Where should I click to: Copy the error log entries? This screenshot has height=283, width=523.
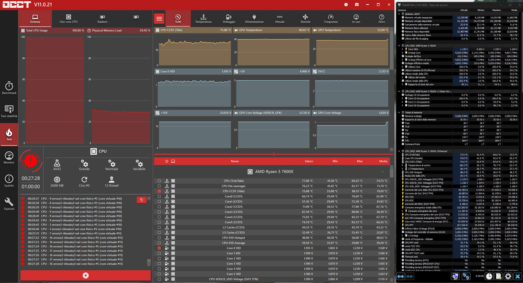click(x=141, y=200)
